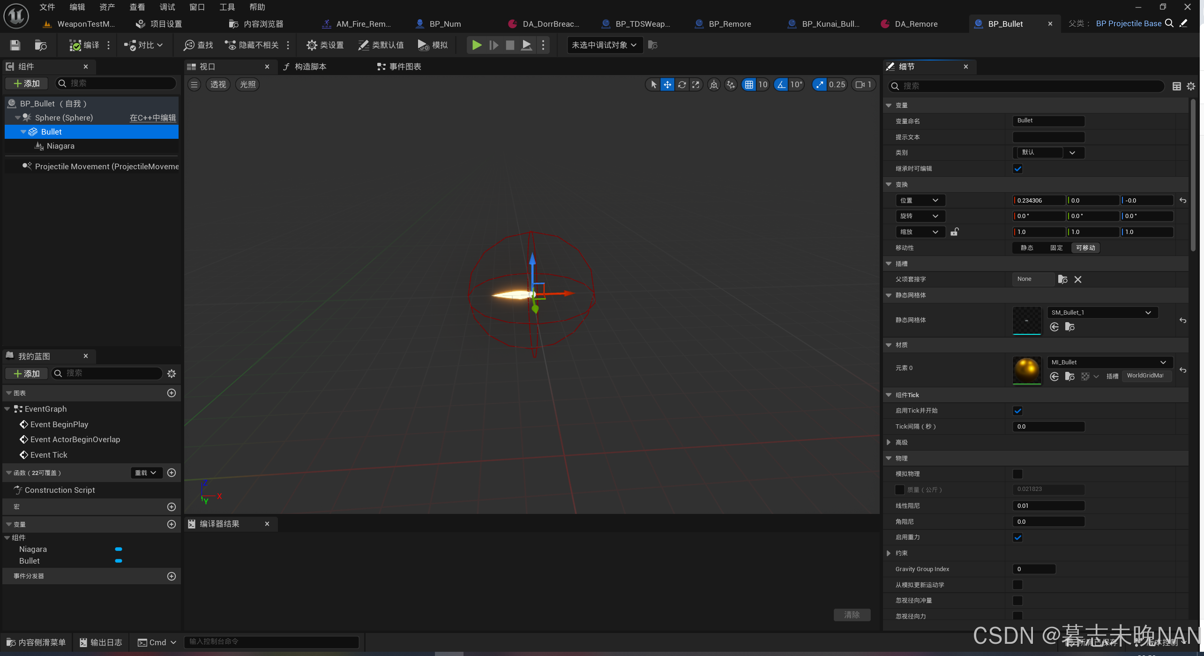Open the MI_Bullet material dropdown
This screenshot has height=656, width=1204.
(x=1110, y=362)
